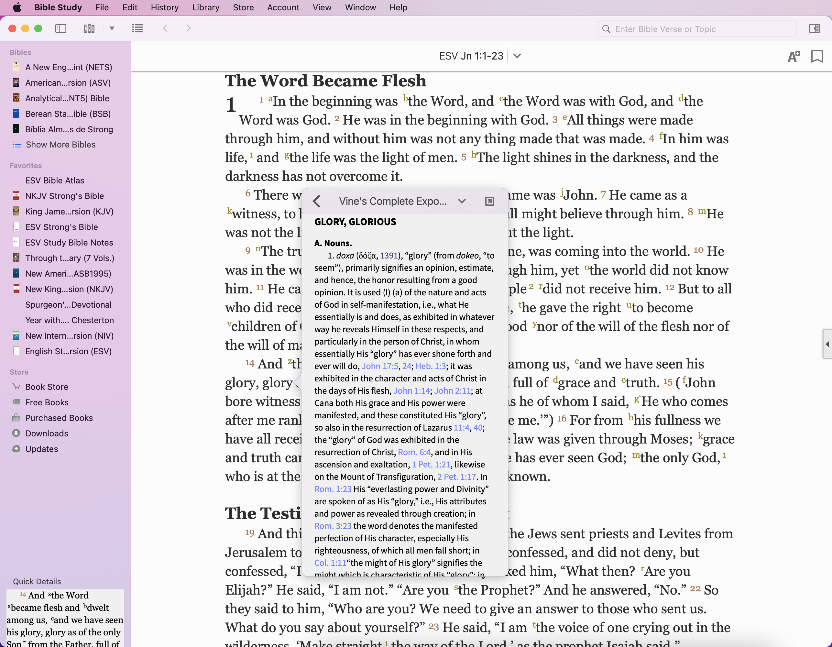
Task: Open Spurgeon'...Devotional favorite
Action: click(68, 305)
